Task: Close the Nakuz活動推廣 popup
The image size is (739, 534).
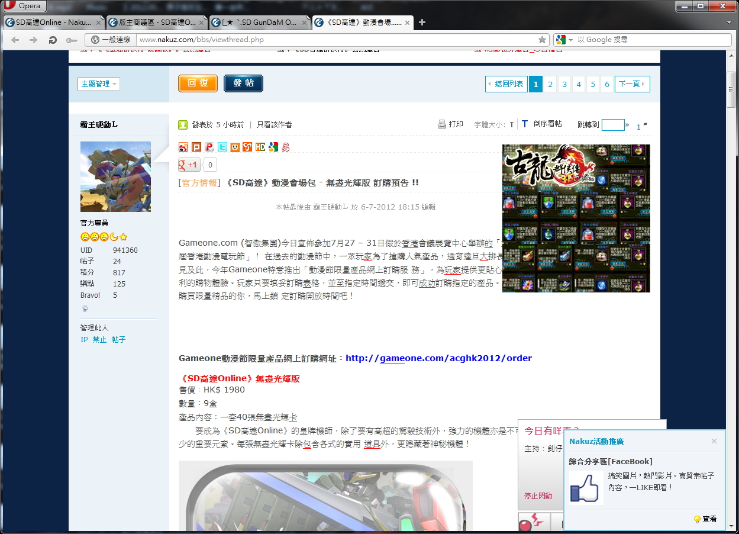Action: (x=714, y=441)
